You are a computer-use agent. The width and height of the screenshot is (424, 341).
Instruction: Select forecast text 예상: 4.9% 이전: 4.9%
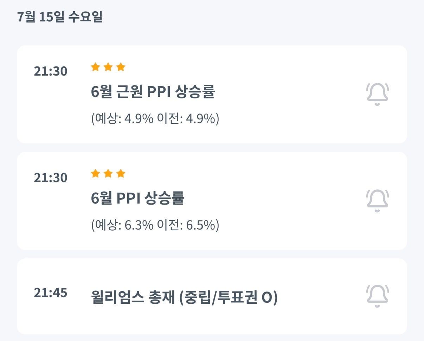(155, 119)
